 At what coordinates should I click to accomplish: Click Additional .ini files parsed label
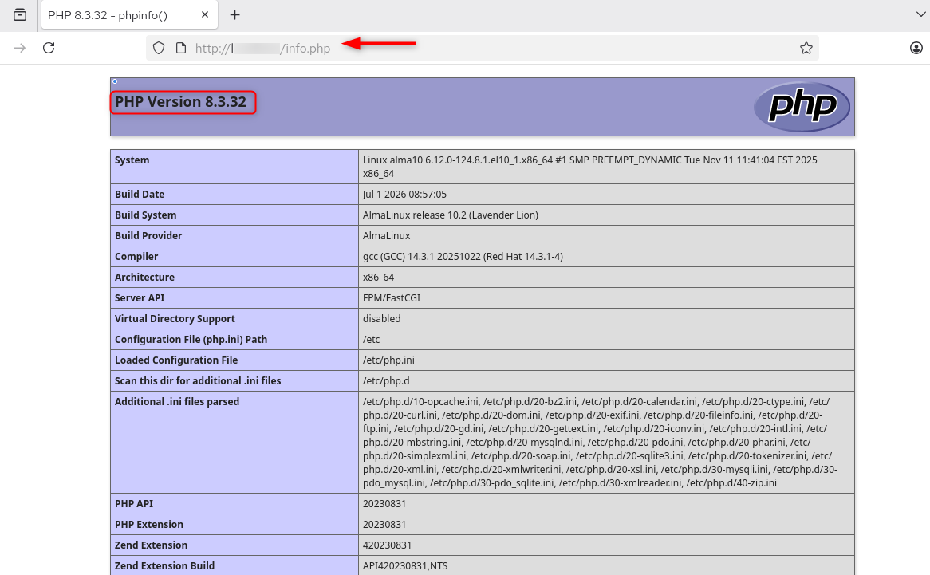(177, 402)
